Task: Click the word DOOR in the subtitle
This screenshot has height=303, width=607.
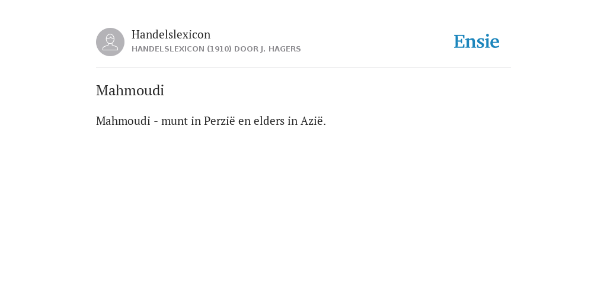Action: pos(246,49)
